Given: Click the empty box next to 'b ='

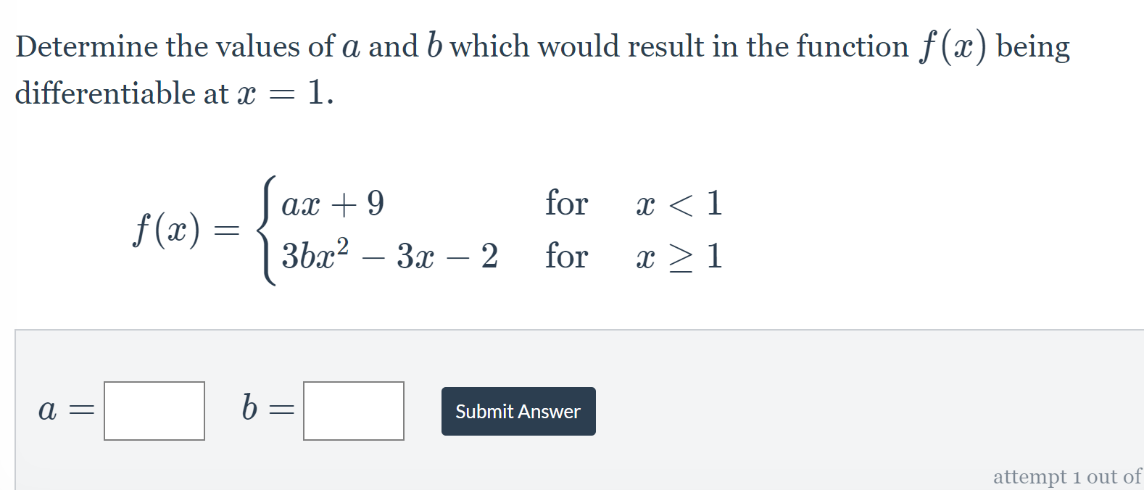Looking at the screenshot, I should tap(353, 411).
